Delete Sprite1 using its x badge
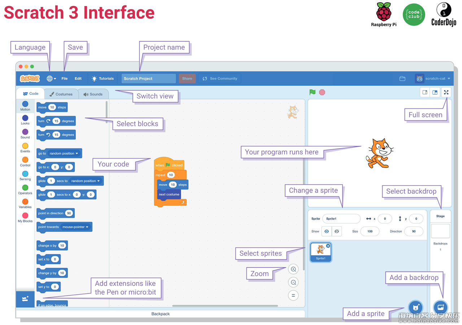462x325 pixels. (x=328, y=246)
